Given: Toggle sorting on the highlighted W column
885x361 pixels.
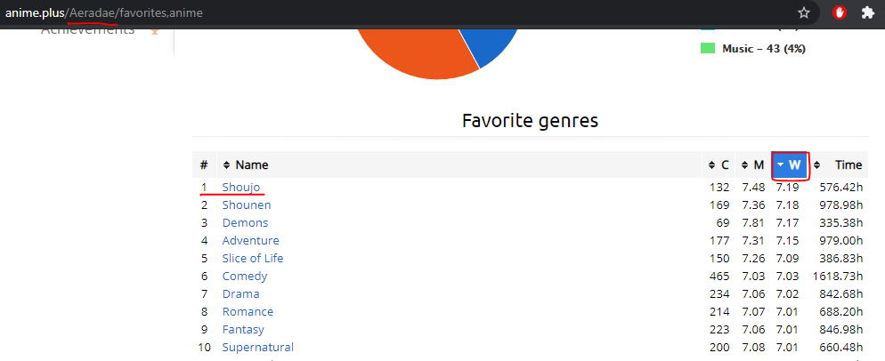Looking at the screenshot, I should (790, 164).
